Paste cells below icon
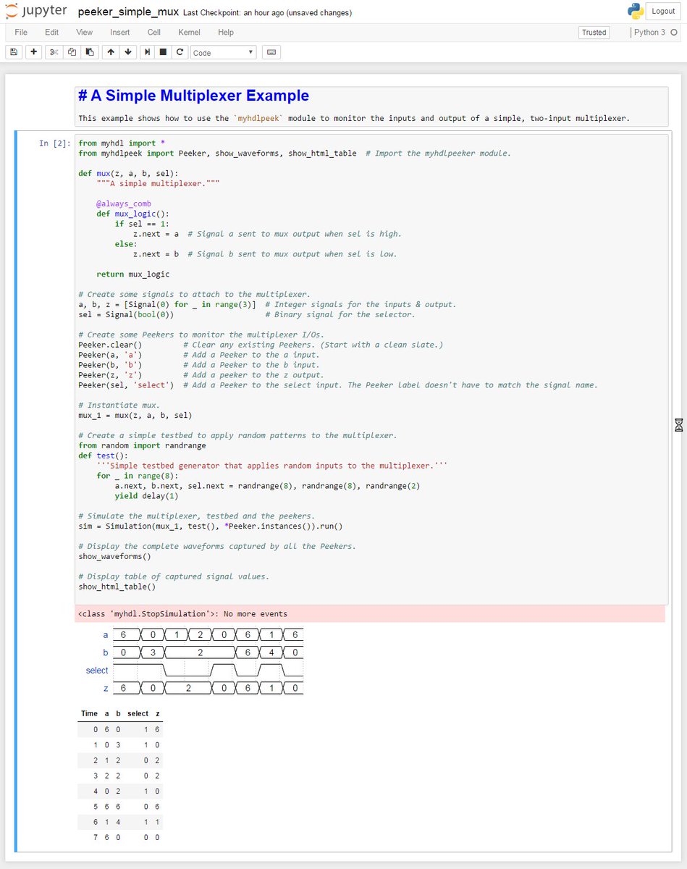The height and width of the screenshot is (869, 687). pos(89,52)
